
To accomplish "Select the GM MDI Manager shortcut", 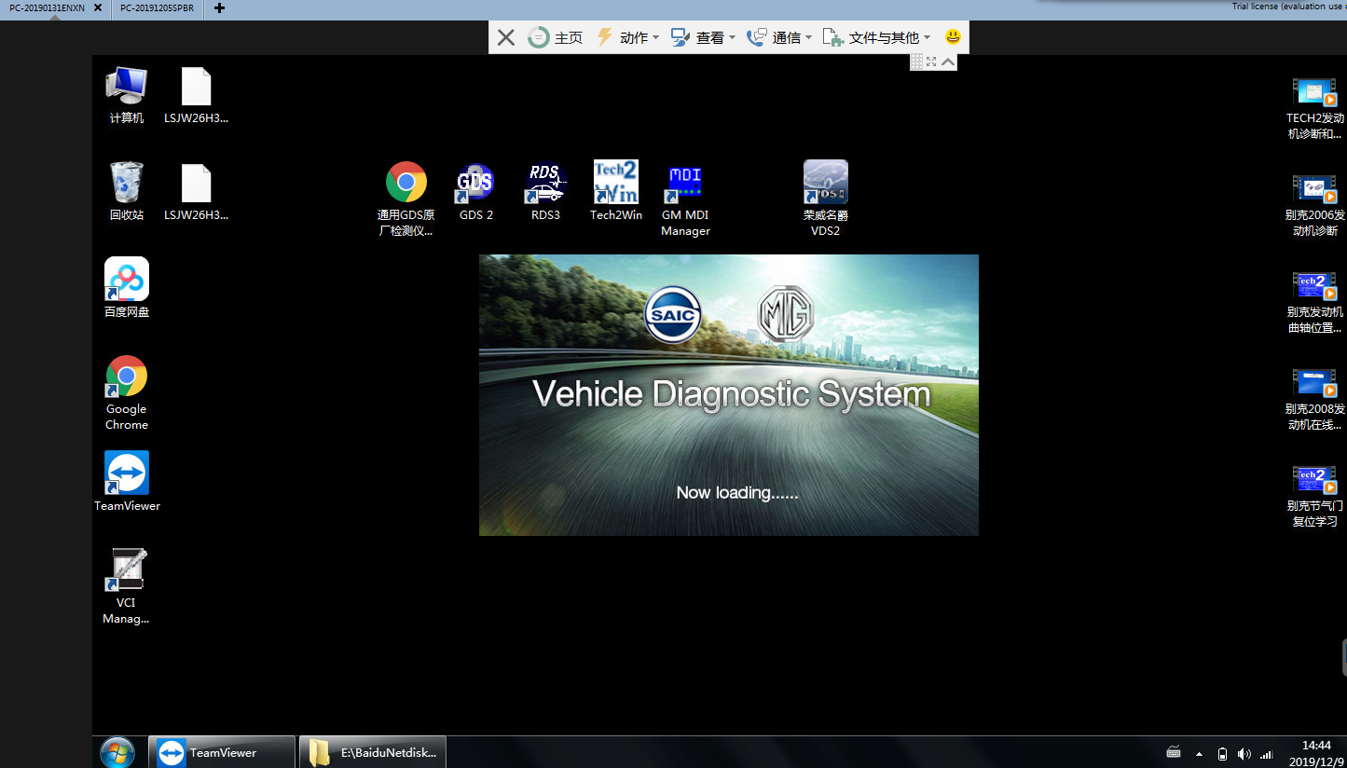I will coord(685,199).
